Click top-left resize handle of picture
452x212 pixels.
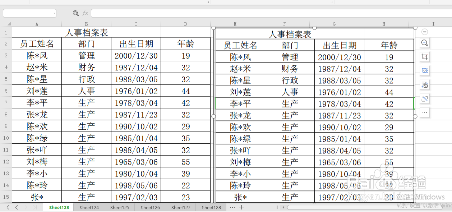(x=214, y=28)
